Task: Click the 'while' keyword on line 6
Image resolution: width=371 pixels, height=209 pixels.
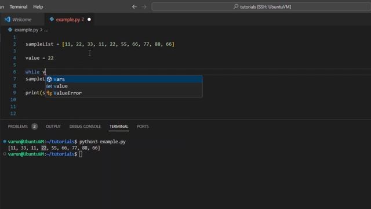Action: point(32,72)
